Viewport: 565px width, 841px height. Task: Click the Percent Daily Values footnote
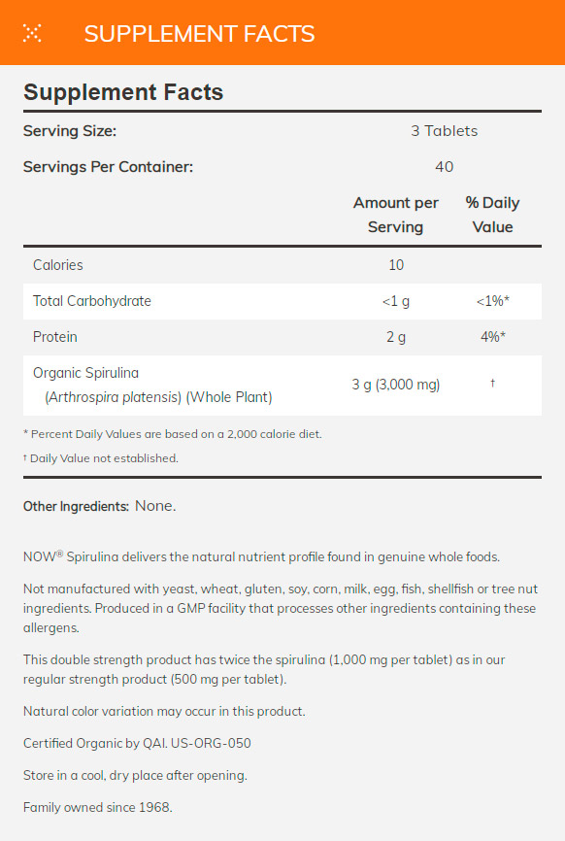coord(173,434)
